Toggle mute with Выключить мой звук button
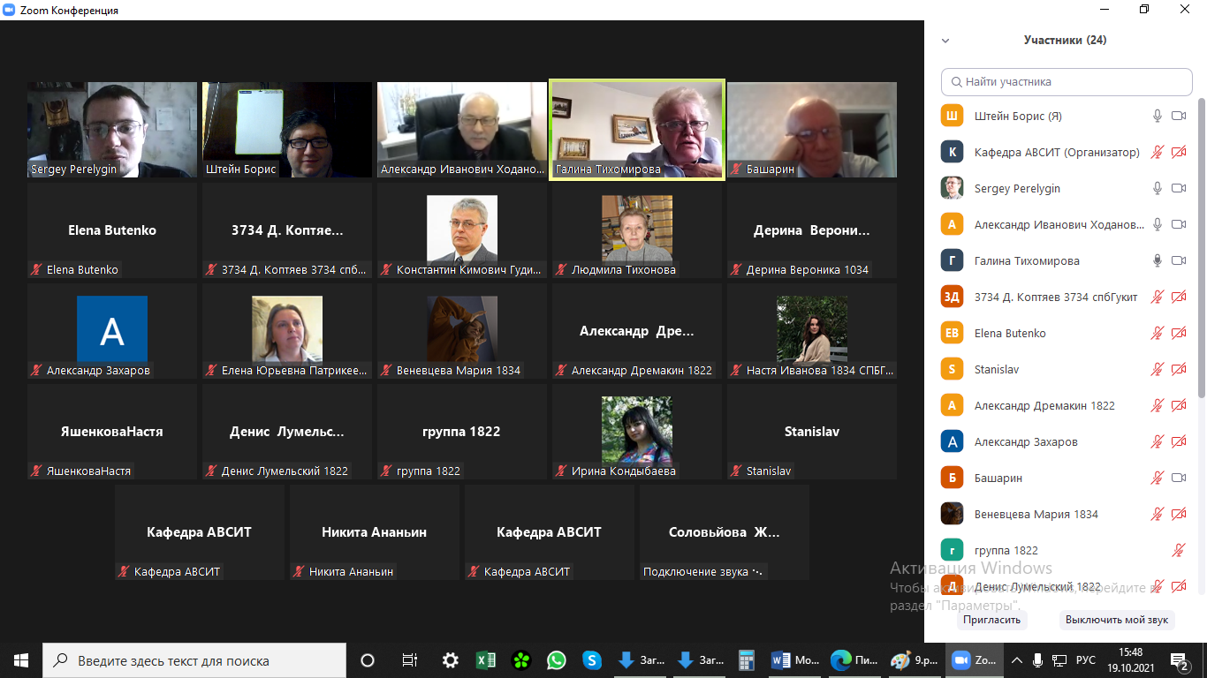Viewport: 1207px width, 678px height. 1117,620
